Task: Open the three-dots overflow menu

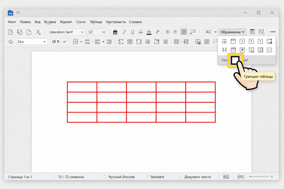Action: click(x=273, y=32)
